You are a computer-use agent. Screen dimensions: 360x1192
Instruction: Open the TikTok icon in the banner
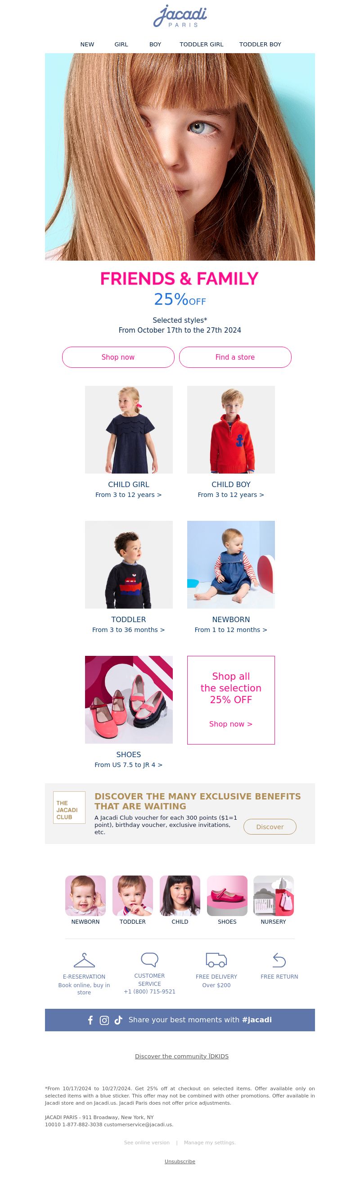coord(118,1020)
